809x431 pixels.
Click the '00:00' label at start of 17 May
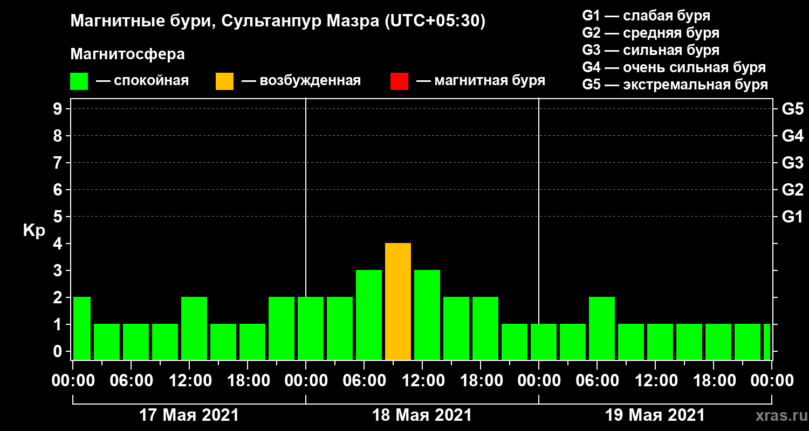pos(73,381)
